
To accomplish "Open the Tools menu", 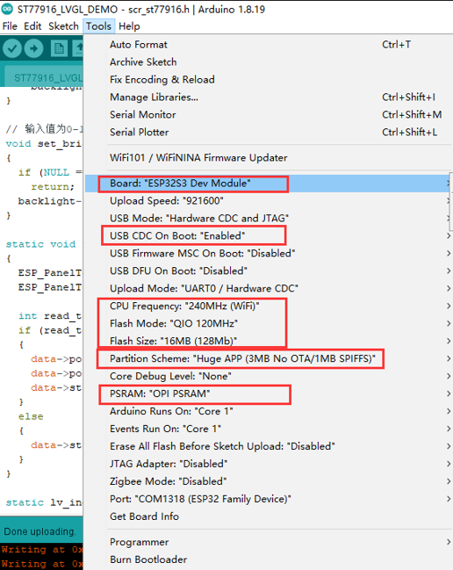I will (98, 26).
